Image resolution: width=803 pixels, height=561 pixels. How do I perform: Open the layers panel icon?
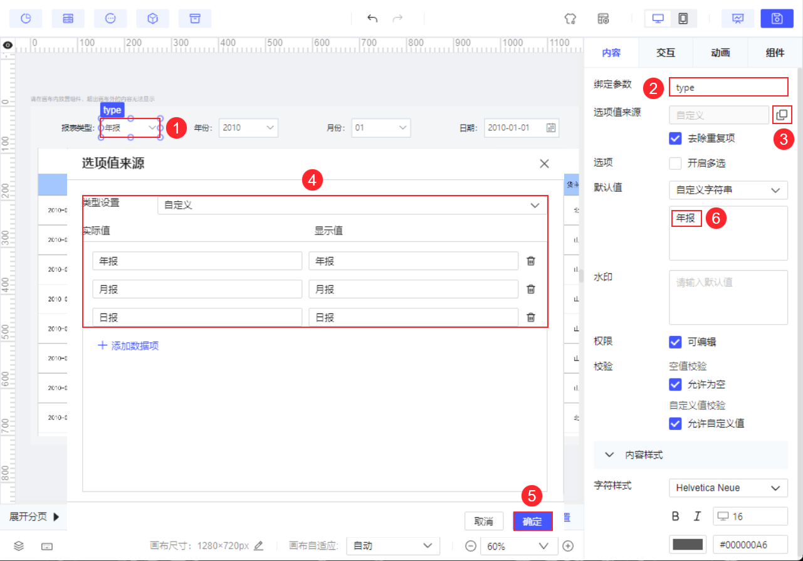19,546
